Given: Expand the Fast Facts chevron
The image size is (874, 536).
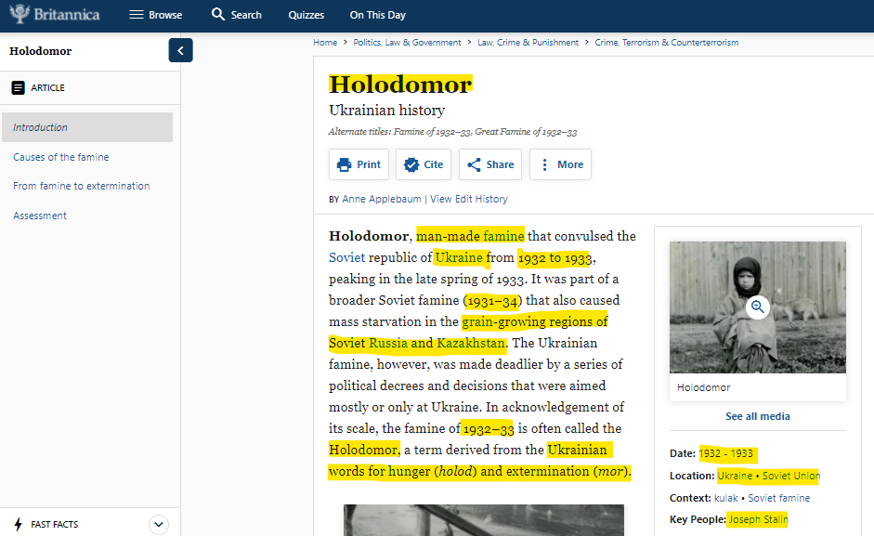Looking at the screenshot, I should 159,524.
